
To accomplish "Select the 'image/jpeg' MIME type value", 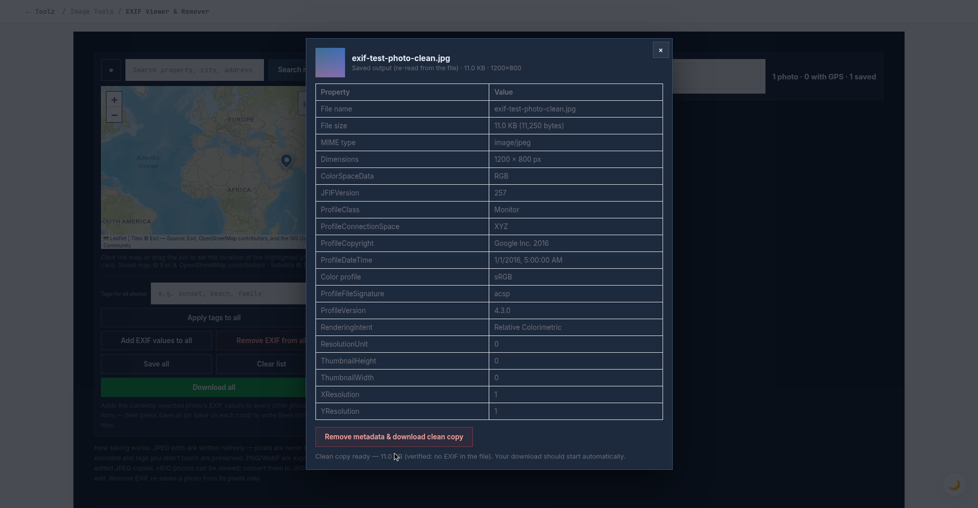I will pyautogui.click(x=512, y=143).
